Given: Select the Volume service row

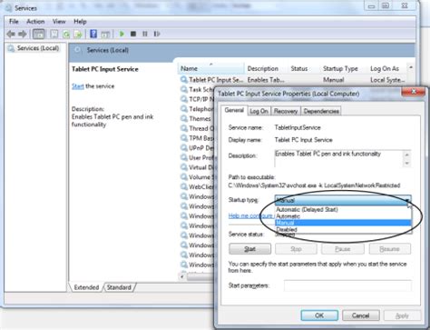Looking at the screenshot, I should pos(197,177).
